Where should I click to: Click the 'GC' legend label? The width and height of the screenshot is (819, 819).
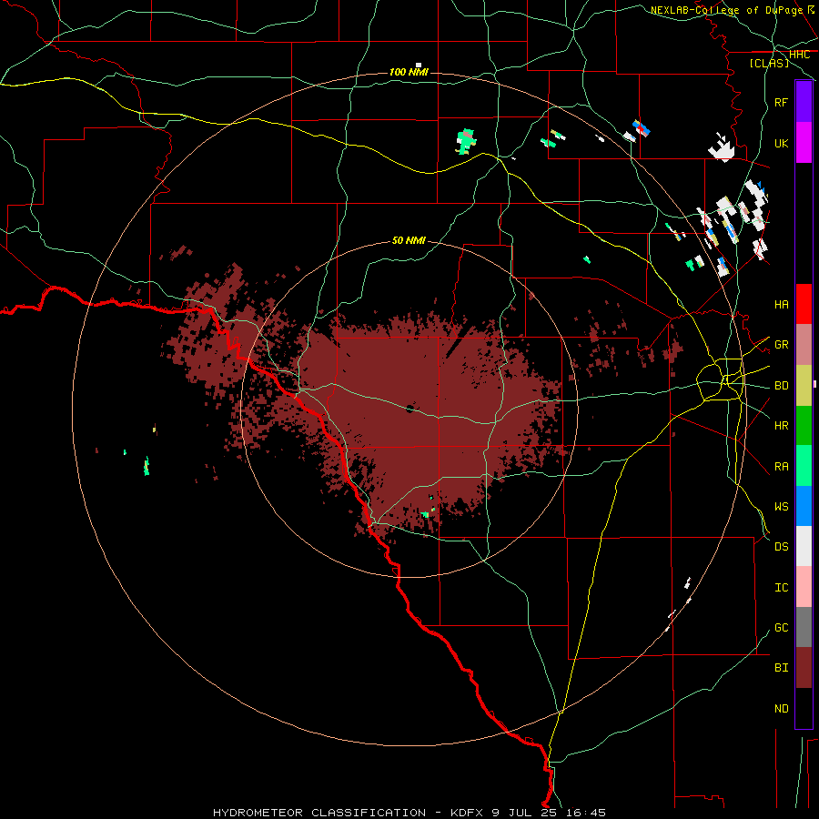click(x=781, y=628)
